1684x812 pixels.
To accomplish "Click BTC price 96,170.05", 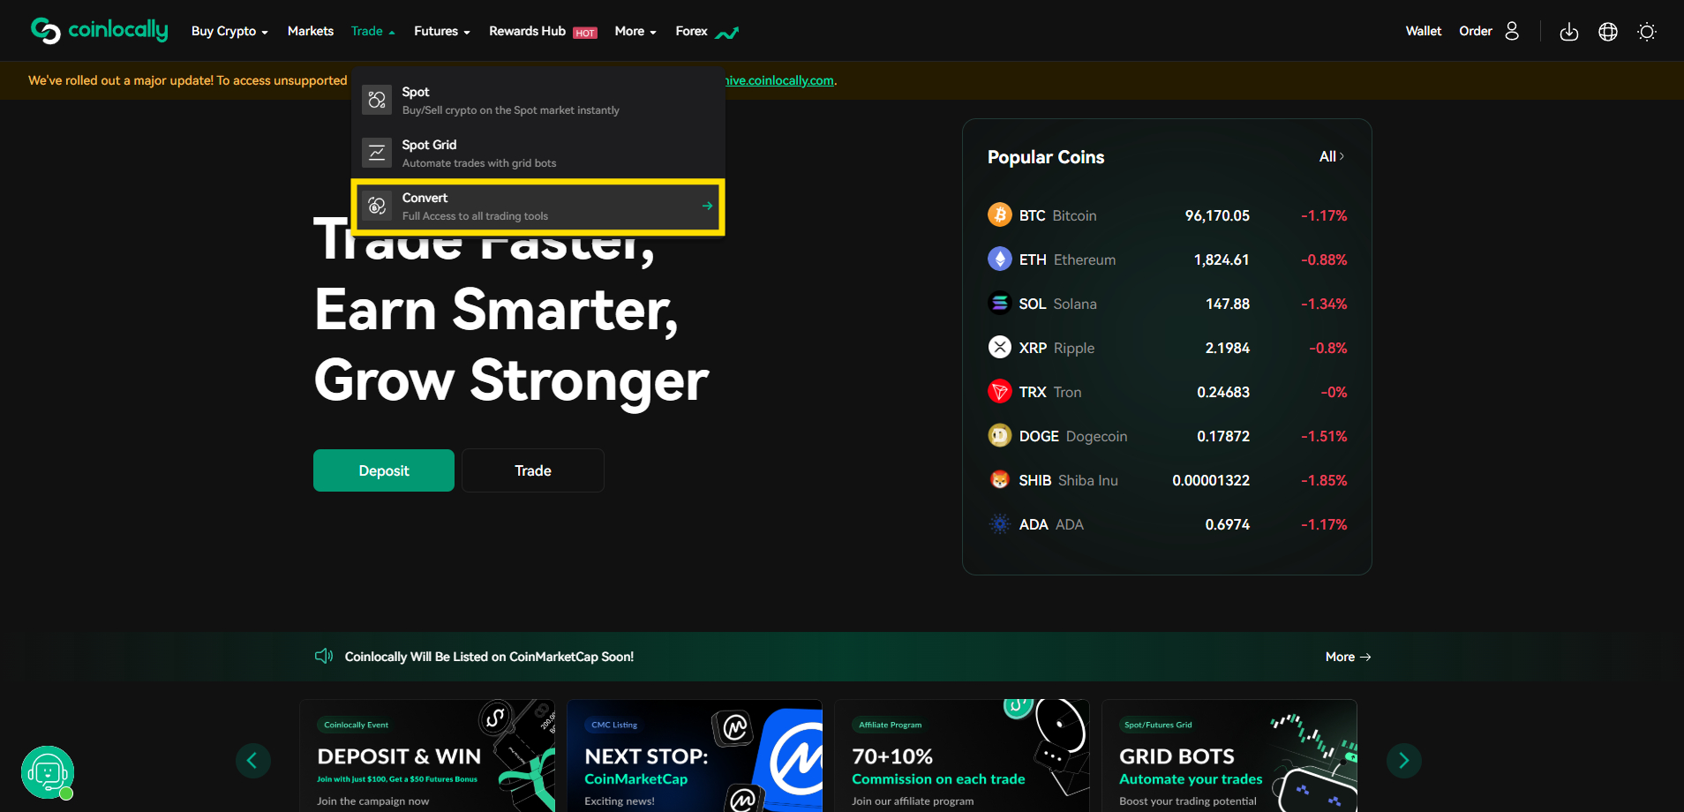I will tap(1217, 215).
